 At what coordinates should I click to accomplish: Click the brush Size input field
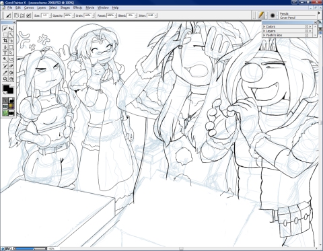click(x=44, y=15)
